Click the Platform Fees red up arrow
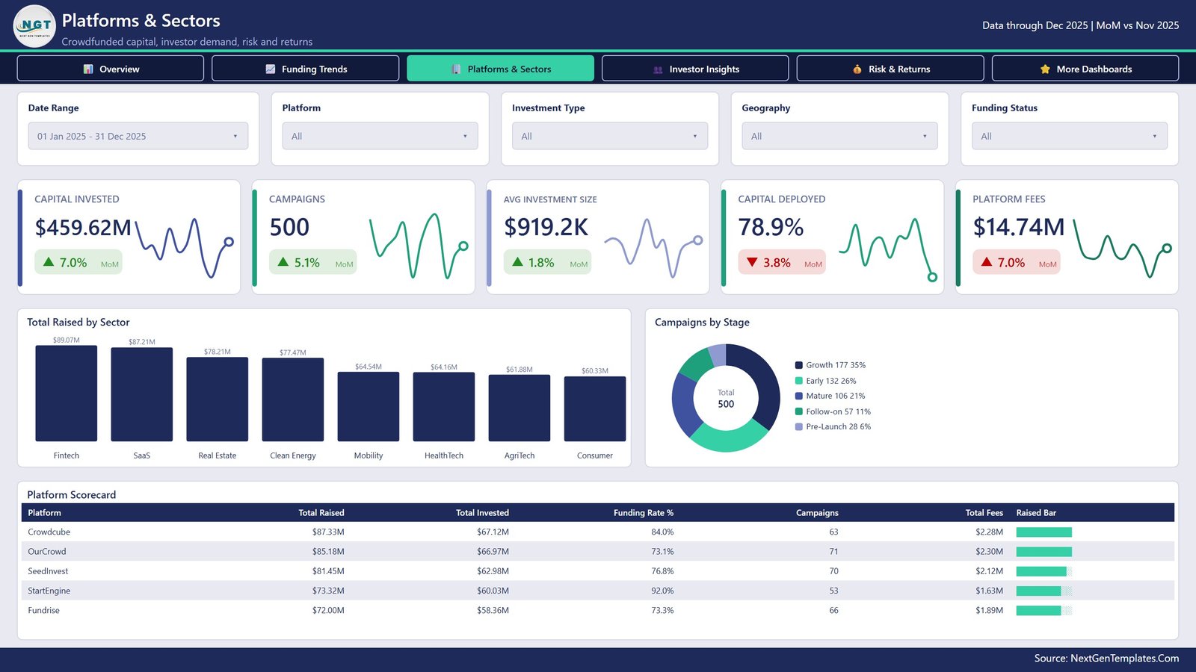 tap(987, 262)
